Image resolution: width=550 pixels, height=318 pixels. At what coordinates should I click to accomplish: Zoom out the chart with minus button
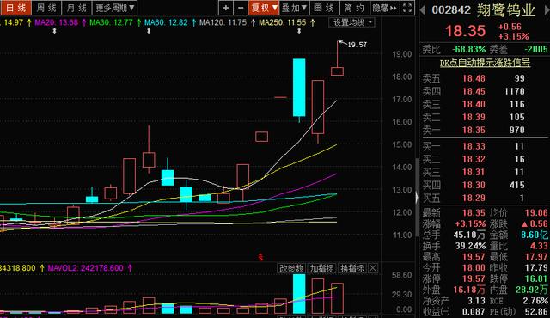[241, 8]
